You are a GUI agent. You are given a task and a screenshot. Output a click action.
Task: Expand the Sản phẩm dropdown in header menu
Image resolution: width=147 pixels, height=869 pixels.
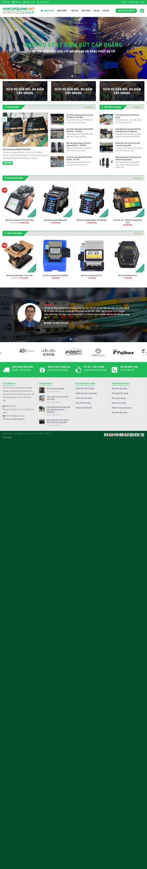62,11
